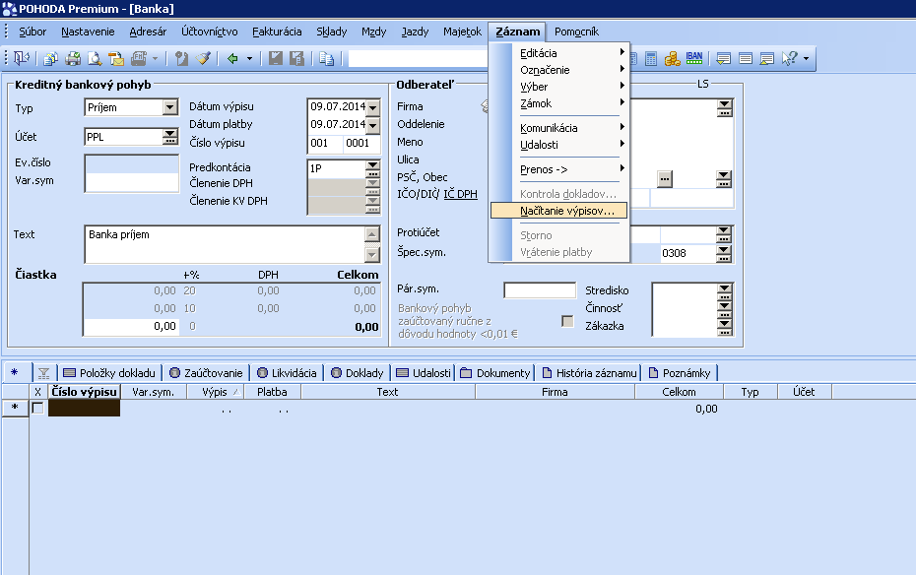Sort by the Číslo výpisu column header

pos(84,392)
